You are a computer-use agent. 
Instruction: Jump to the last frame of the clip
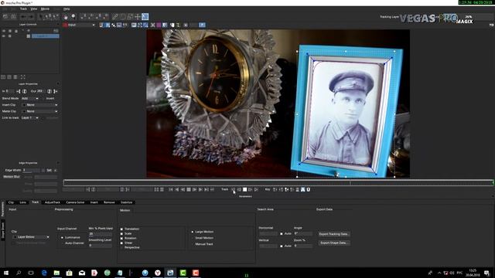pos(207,189)
